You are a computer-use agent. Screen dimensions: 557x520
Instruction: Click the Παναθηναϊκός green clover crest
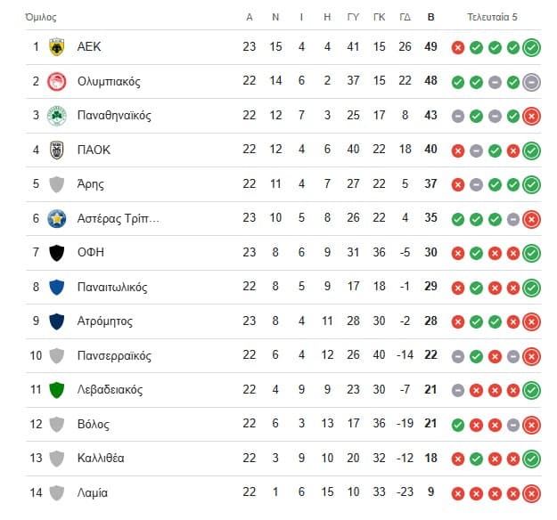(57, 116)
